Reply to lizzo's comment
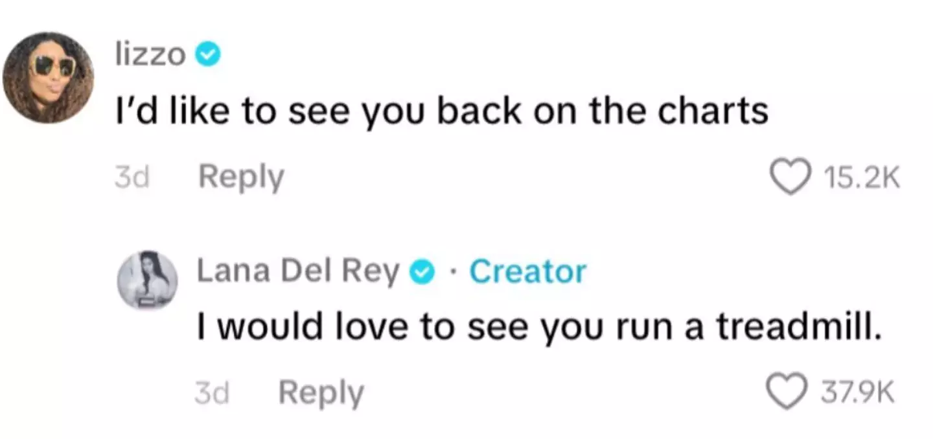933x439 pixels. [x=241, y=177]
